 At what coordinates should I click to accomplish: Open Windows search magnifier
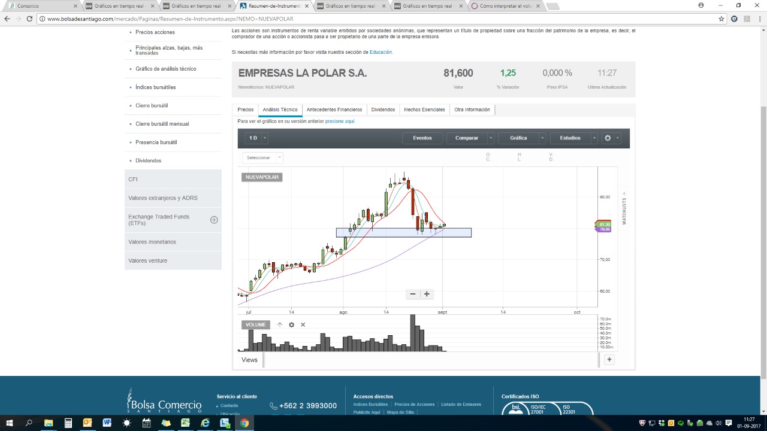click(x=29, y=423)
